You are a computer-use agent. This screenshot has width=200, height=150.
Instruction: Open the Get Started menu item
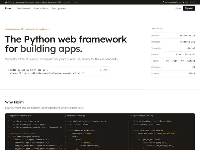[x=23, y=8]
